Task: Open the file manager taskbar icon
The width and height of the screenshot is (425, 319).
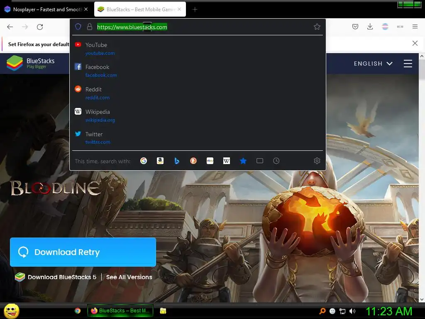Action: click(163, 311)
